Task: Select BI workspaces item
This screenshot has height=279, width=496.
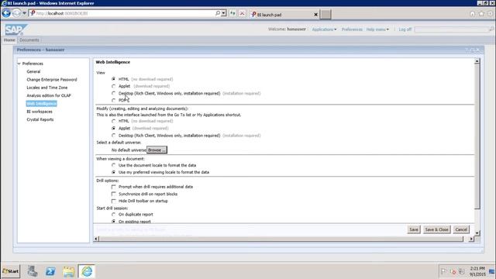Action: click(x=40, y=112)
